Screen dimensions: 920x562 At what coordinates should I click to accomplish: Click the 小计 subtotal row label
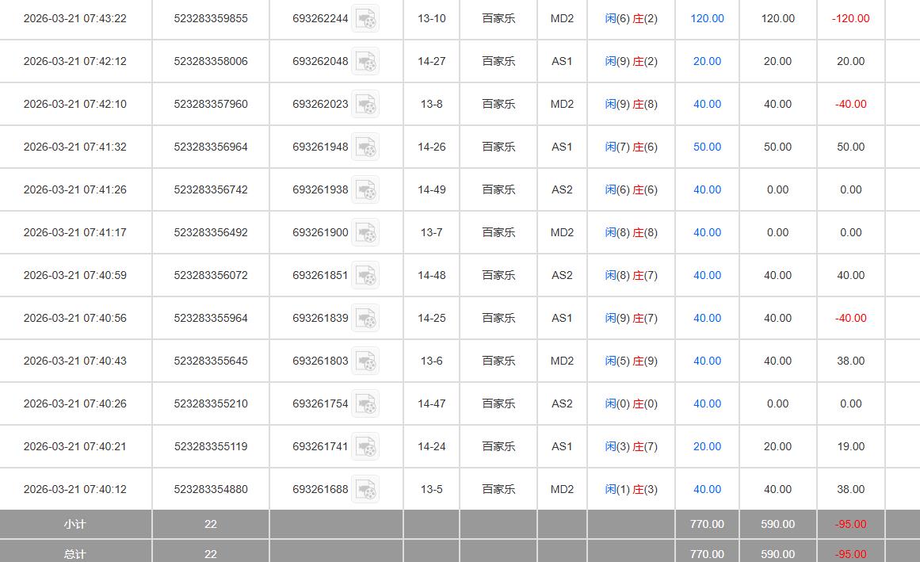tap(75, 524)
